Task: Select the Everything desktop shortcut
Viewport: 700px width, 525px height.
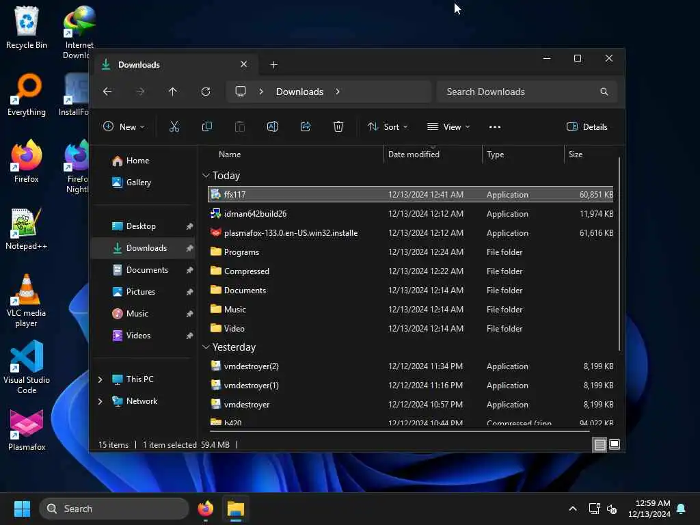Action: (27, 94)
